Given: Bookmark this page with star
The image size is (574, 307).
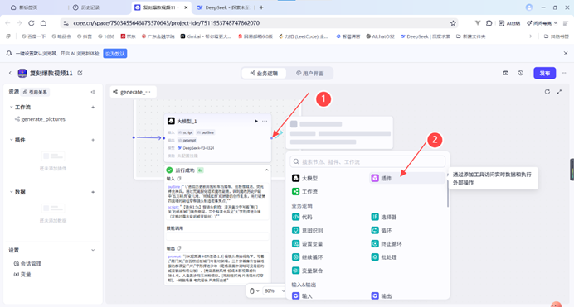Looking at the screenshot, I should click(x=453, y=23).
